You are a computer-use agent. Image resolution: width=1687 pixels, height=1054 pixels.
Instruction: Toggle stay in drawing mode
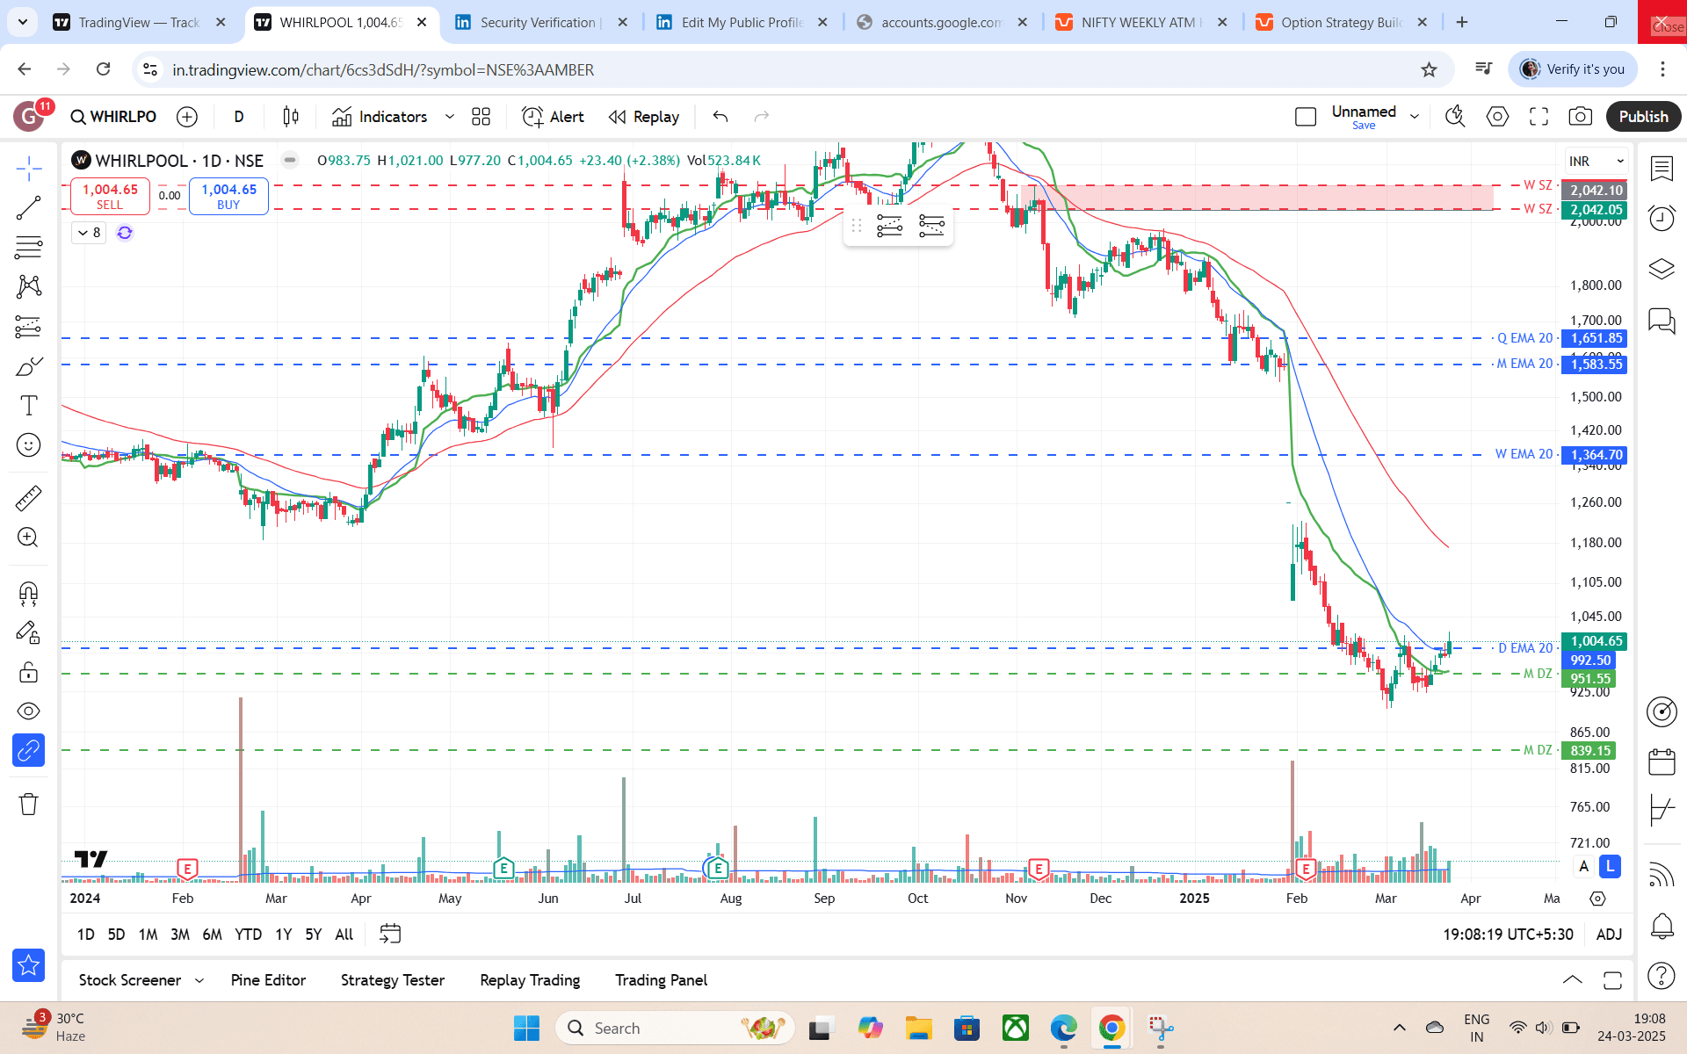[29, 633]
